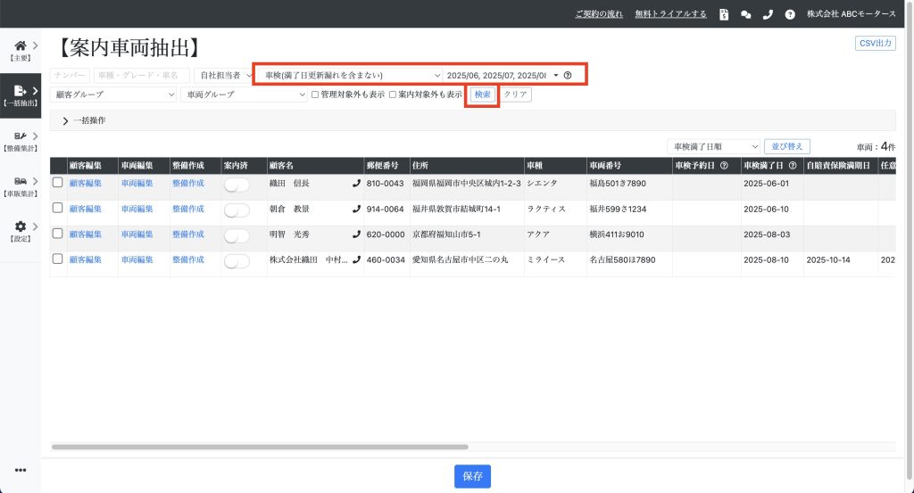Click postal code 914-0064
Image resolution: width=914 pixels, height=493 pixels.
pos(385,209)
